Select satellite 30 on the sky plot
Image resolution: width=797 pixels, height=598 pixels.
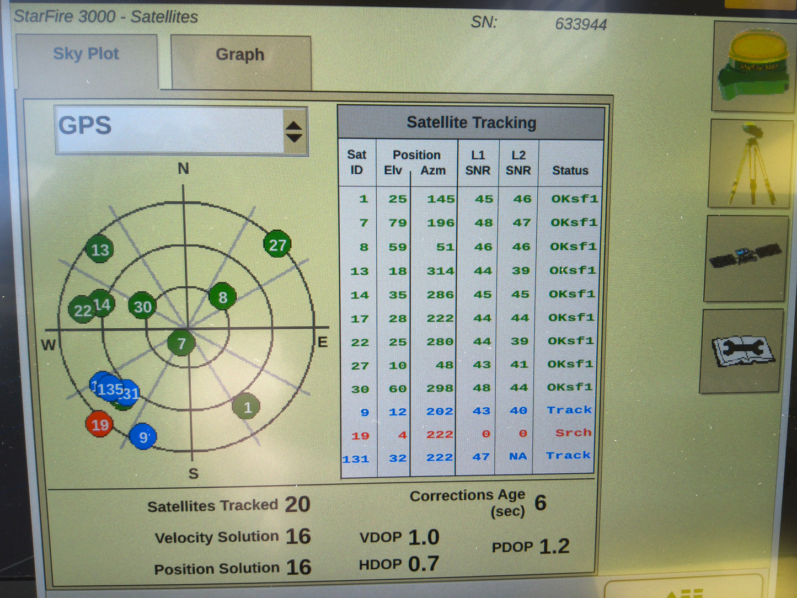(142, 306)
